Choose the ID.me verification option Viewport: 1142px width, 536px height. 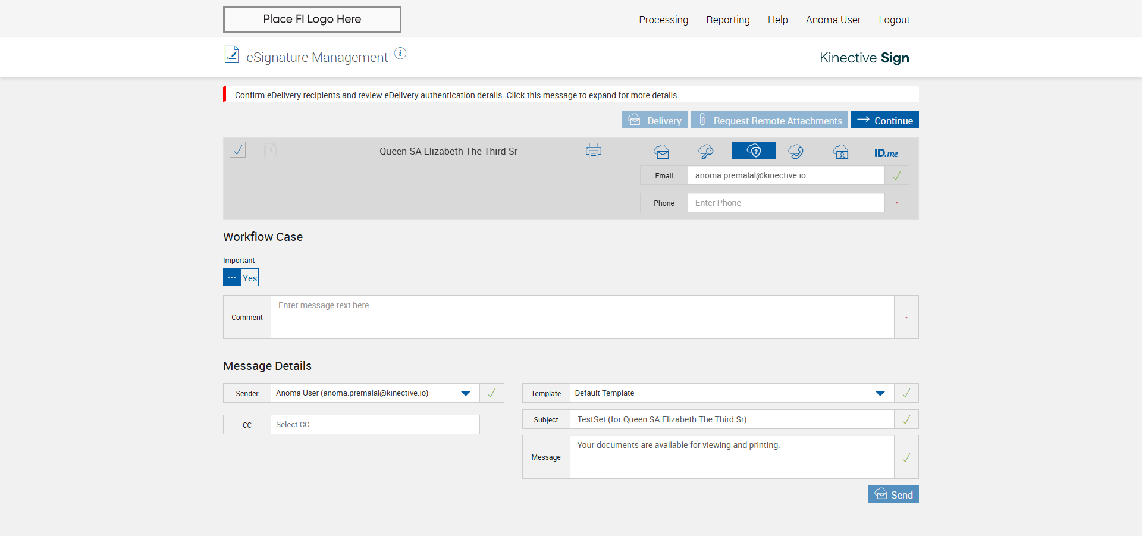point(886,153)
